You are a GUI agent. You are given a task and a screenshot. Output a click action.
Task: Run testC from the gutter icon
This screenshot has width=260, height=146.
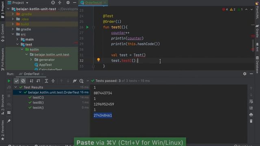(x=87, y=27)
